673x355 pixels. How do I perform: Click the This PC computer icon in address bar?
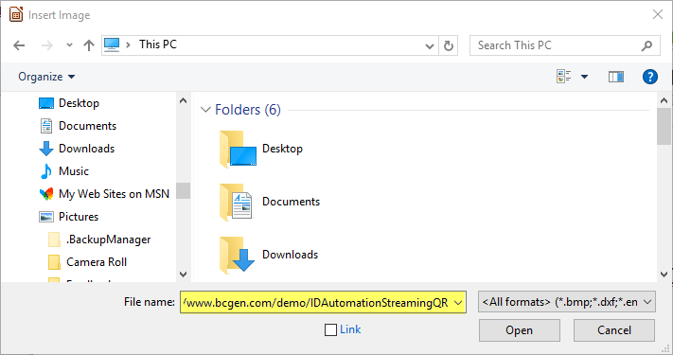coord(112,44)
